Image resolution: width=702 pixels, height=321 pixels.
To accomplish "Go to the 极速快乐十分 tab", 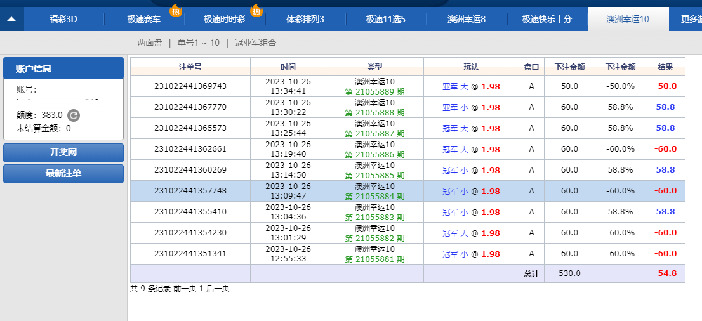I will tap(546, 19).
